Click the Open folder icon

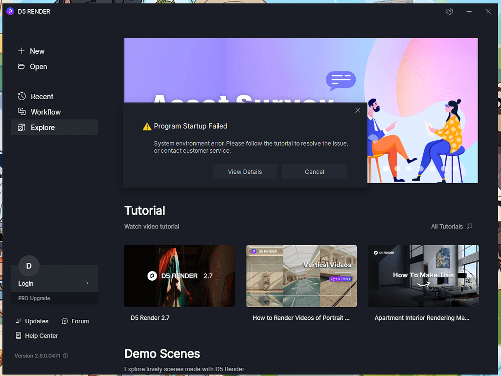pos(21,66)
